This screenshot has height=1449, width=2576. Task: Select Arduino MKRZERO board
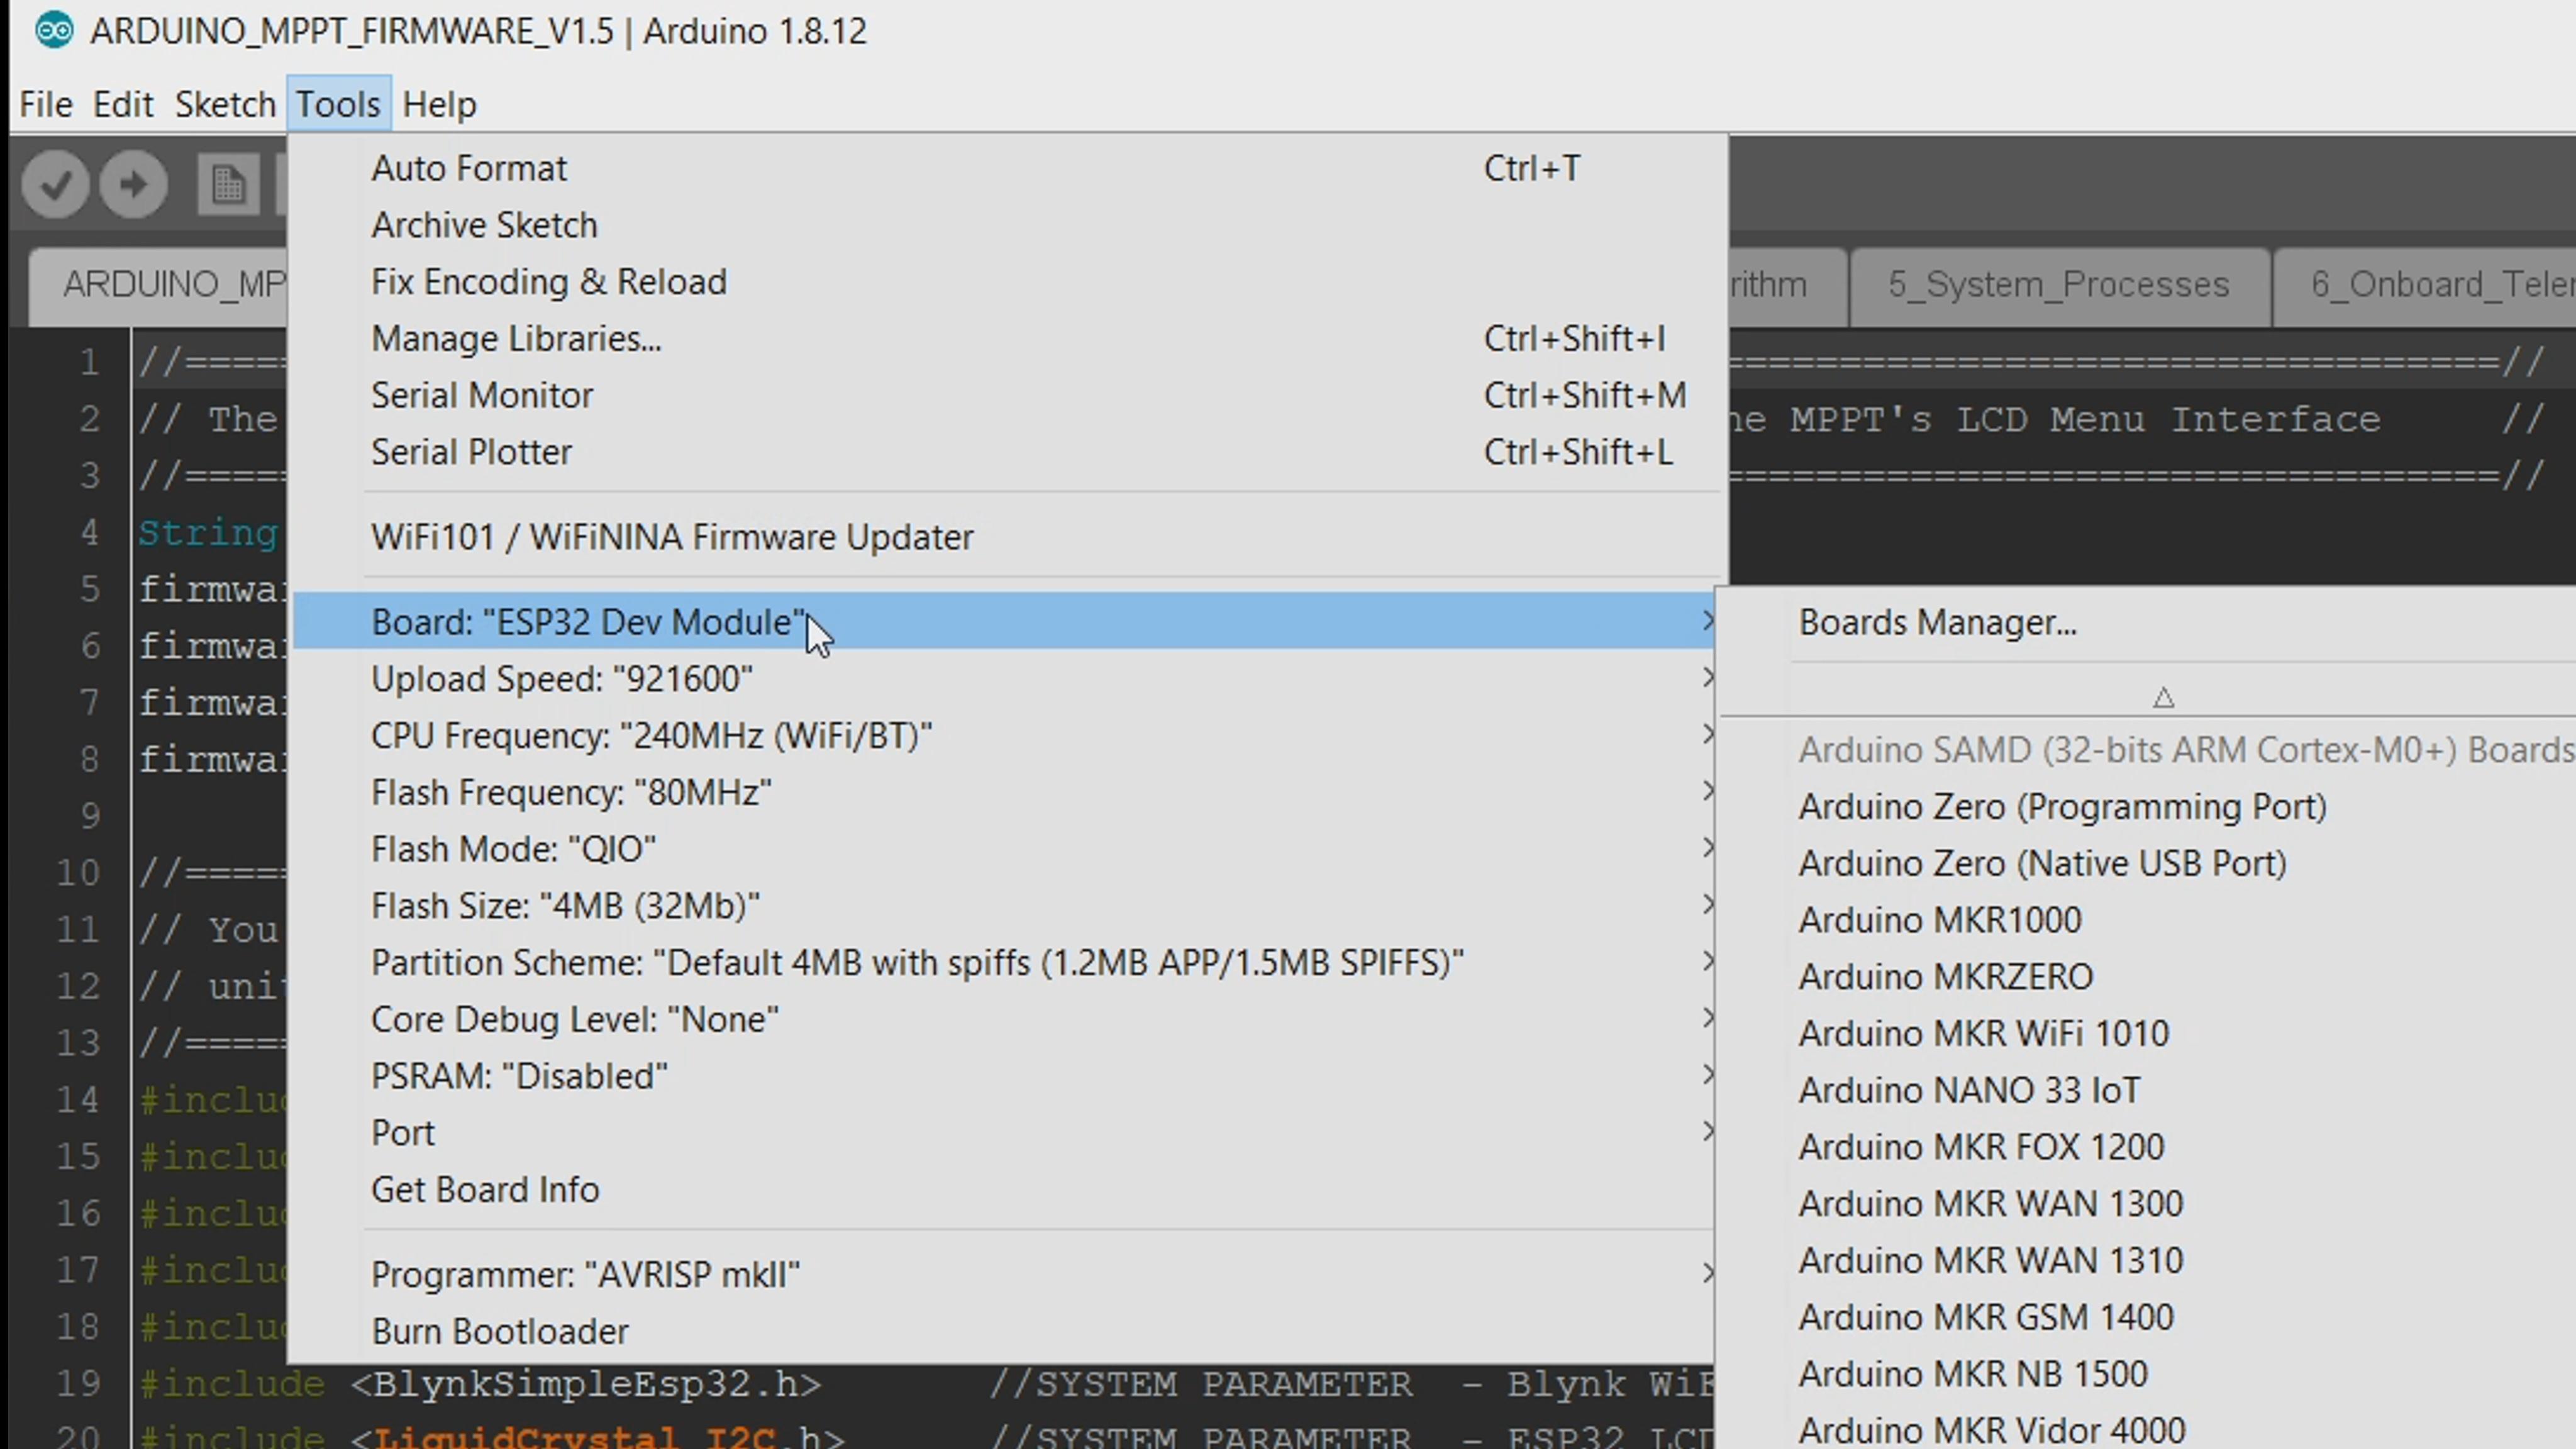pos(2148,976)
